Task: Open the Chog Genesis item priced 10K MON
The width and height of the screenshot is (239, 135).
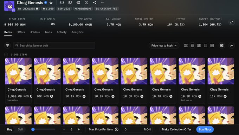Action: 47,81
